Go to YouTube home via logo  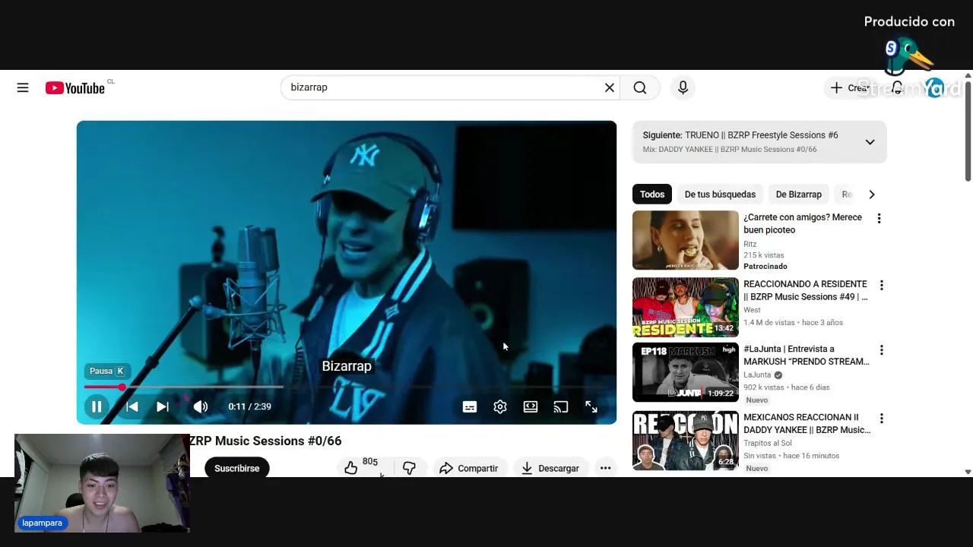[74, 88]
